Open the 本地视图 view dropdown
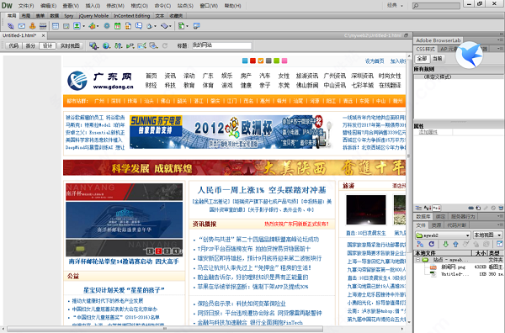 tap(487, 235)
